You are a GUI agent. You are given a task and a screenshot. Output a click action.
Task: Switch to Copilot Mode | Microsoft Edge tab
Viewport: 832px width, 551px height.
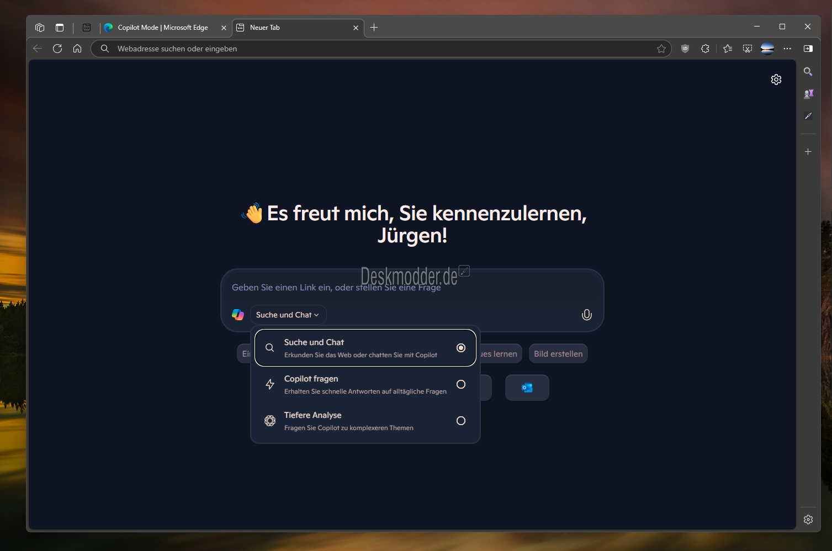click(165, 28)
